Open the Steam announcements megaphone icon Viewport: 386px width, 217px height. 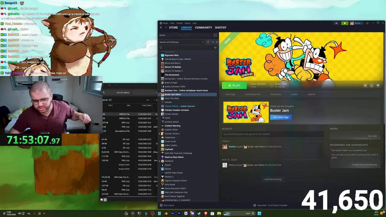coord(336,23)
